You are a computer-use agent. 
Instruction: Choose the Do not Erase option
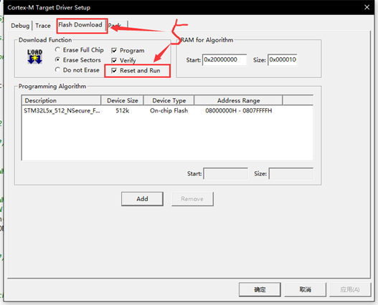point(57,70)
